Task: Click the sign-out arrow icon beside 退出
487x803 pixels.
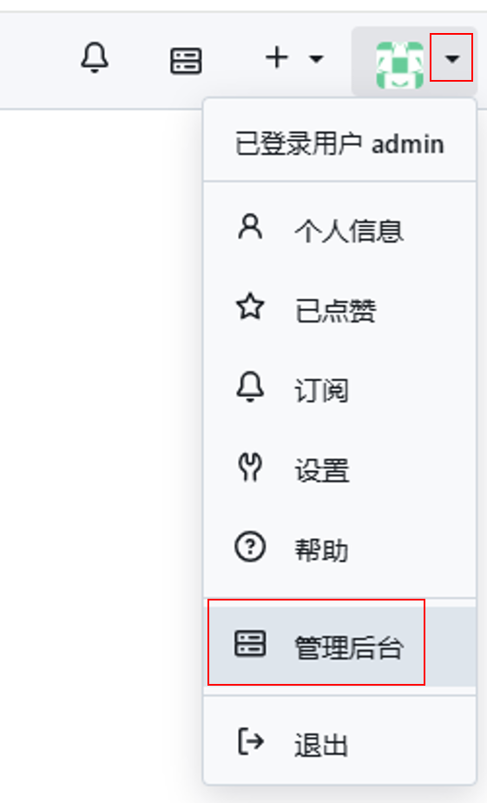Action: click(251, 741)
